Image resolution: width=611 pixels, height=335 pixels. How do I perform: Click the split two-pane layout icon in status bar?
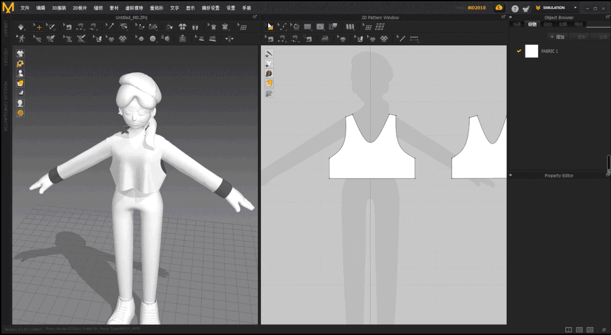[569, 329]
